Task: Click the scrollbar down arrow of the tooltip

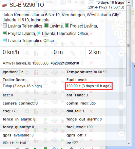Action: (129, 143)
